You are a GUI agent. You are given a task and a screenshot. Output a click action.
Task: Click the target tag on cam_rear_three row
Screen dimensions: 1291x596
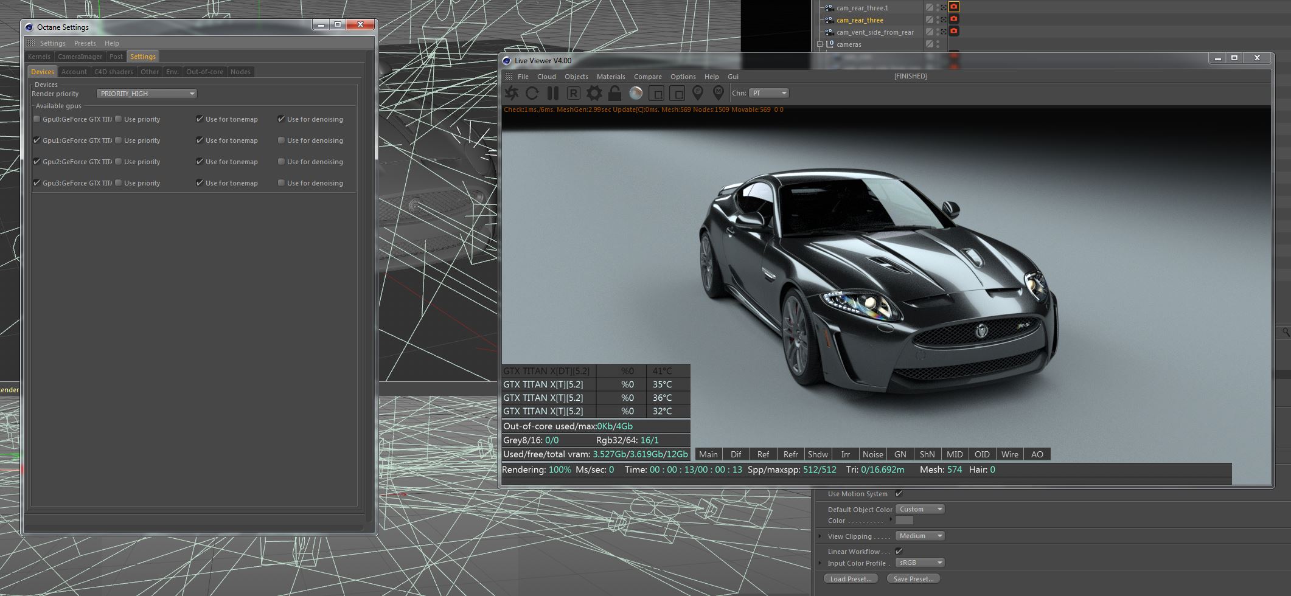click(944, 19)
